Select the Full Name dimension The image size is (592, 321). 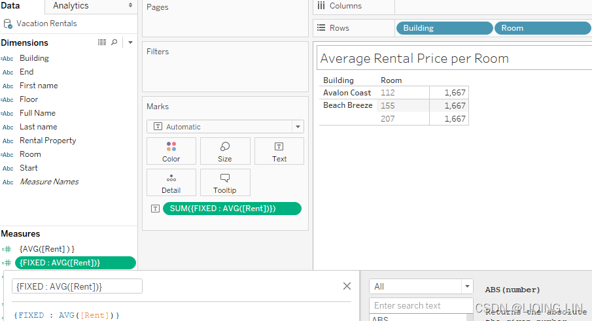[x=37, y=113]
